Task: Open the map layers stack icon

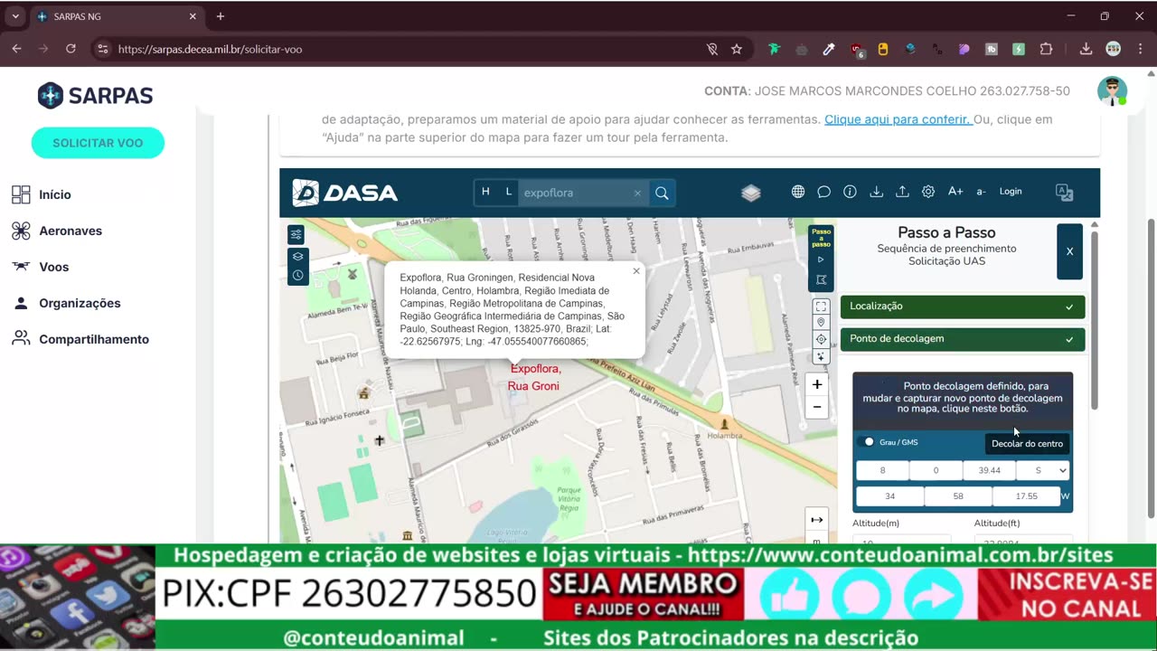Action: pyautogui.click(x=751, y=193)
